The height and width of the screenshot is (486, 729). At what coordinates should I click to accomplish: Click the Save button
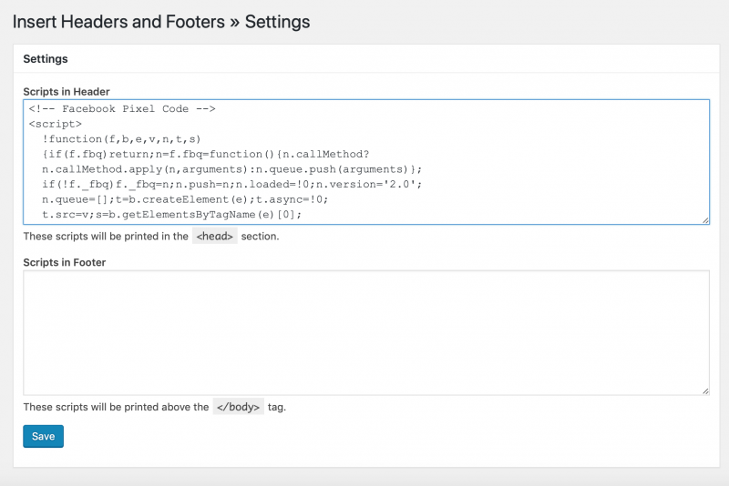click(x=43, y=436)
